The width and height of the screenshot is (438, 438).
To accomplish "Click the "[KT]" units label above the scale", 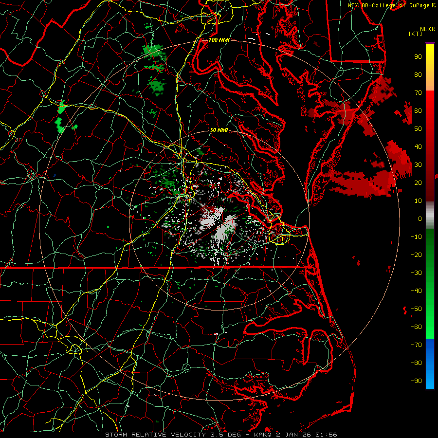I will tap(416, 34).
